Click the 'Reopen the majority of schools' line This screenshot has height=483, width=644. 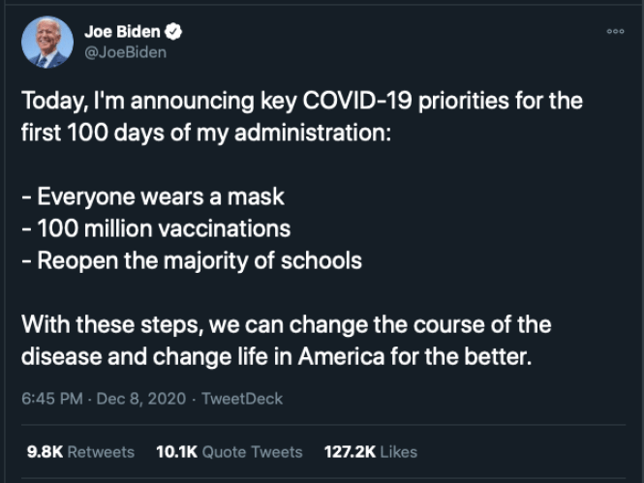click(x=192, y=260)
